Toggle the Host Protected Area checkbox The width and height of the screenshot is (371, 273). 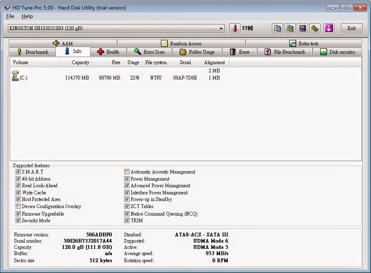[18, 199]
